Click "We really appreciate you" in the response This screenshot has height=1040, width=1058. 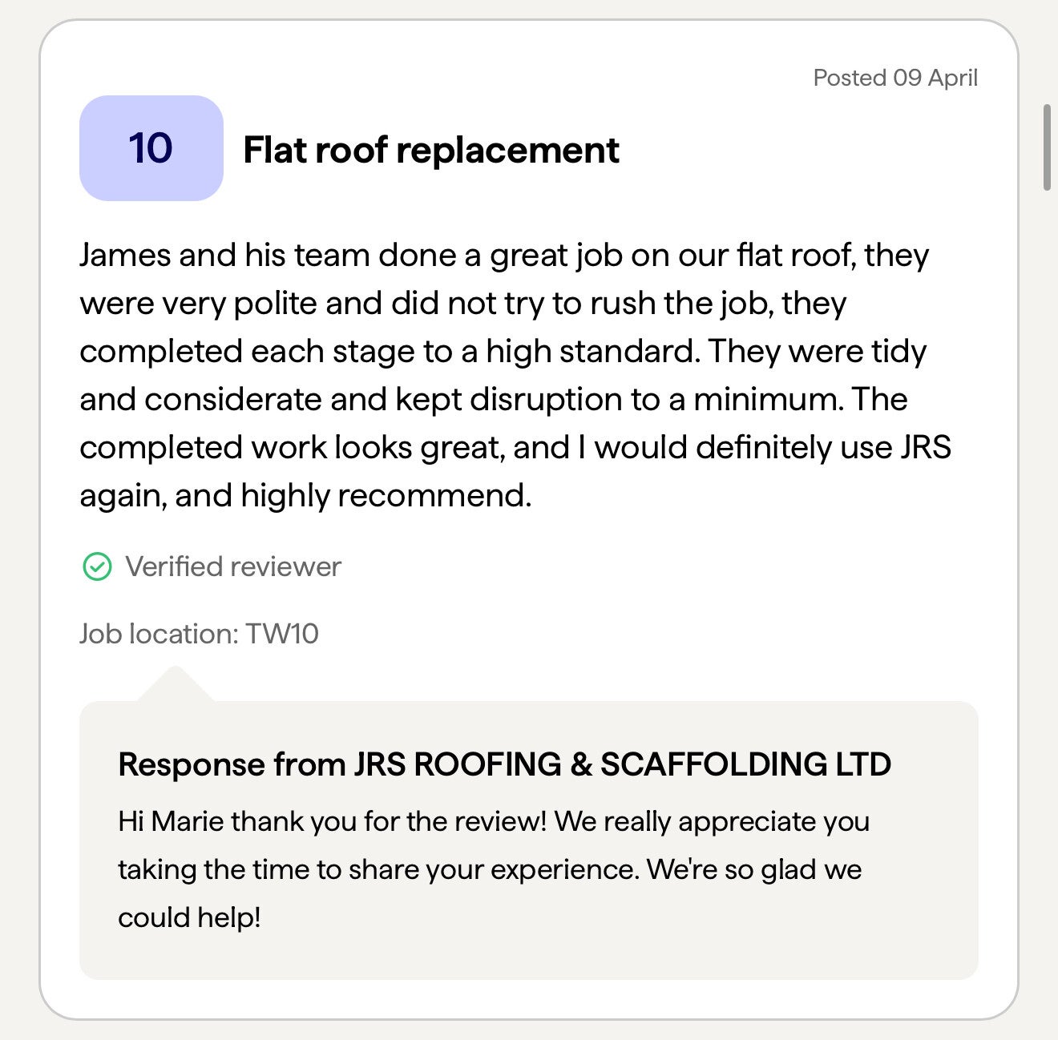coord(712,821)
